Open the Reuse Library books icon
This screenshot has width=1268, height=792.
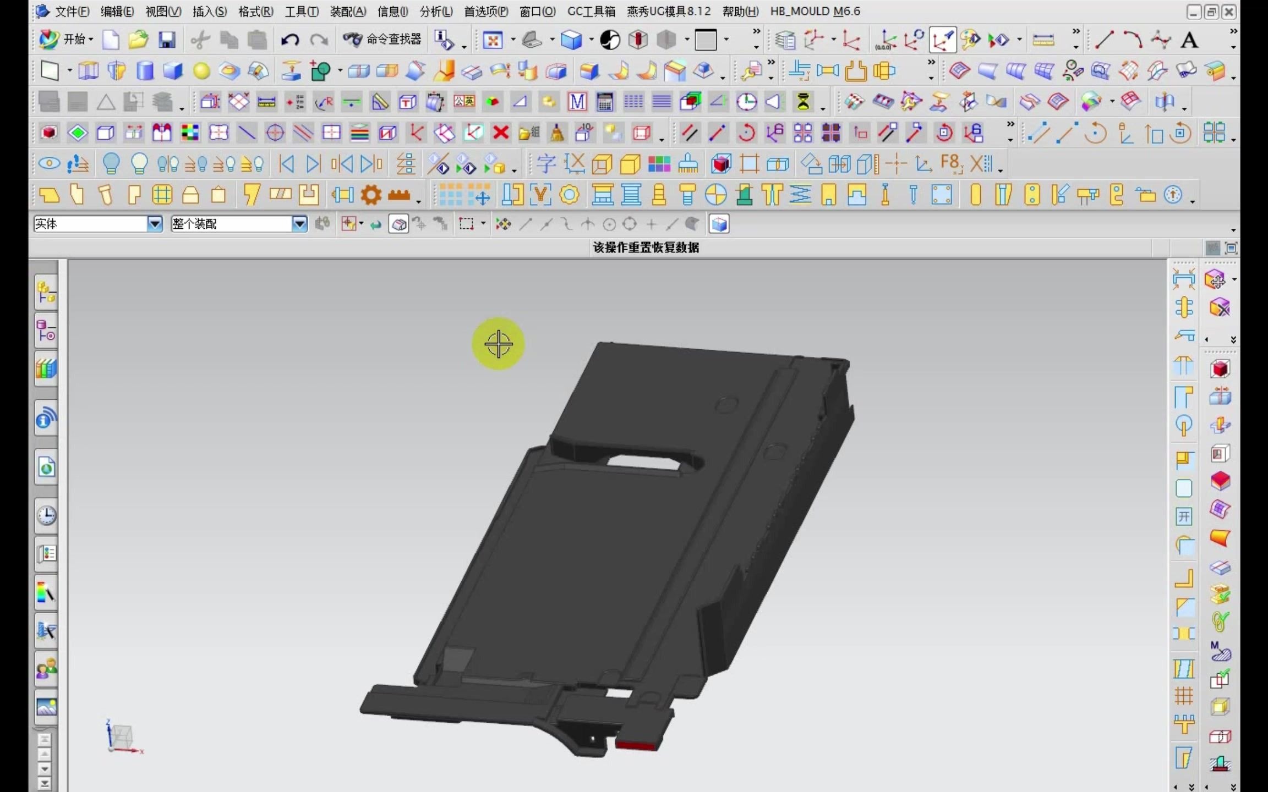[x=46, y=369]
